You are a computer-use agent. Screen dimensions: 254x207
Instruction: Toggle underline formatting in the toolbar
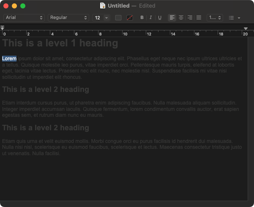tap(159, 18)
